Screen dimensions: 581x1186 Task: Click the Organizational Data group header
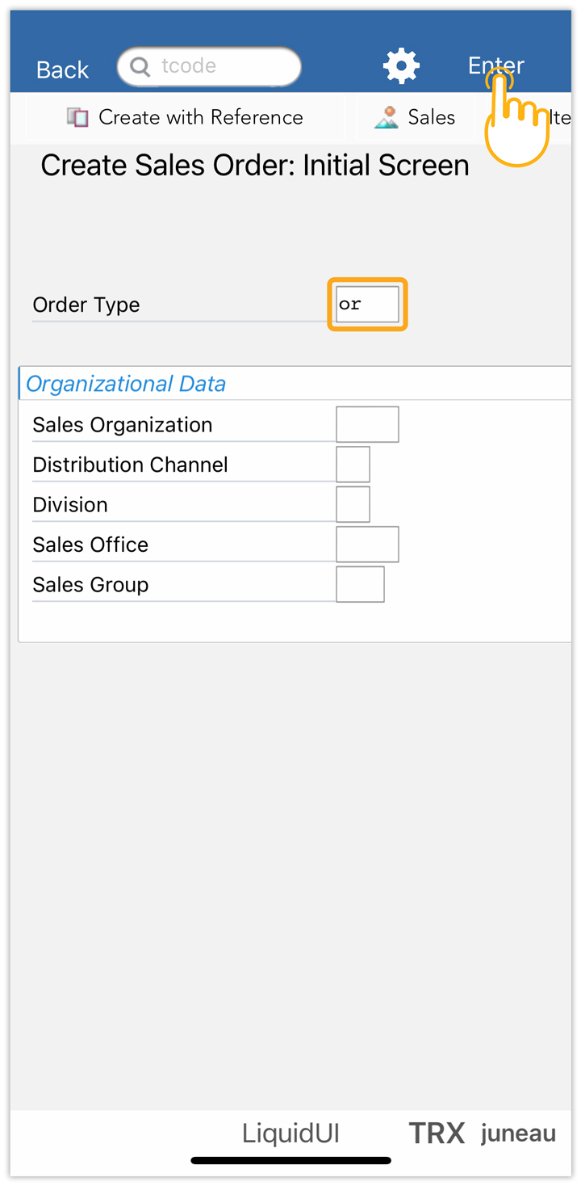click(126, 384)
